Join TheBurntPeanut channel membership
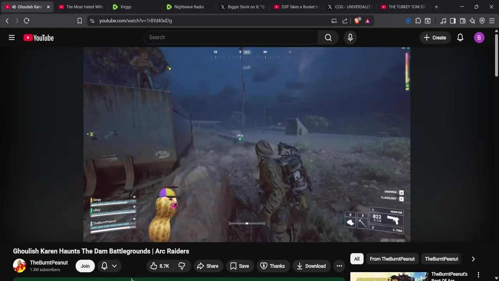The width and height of the screenshot is (499, 281). [85, 266]
